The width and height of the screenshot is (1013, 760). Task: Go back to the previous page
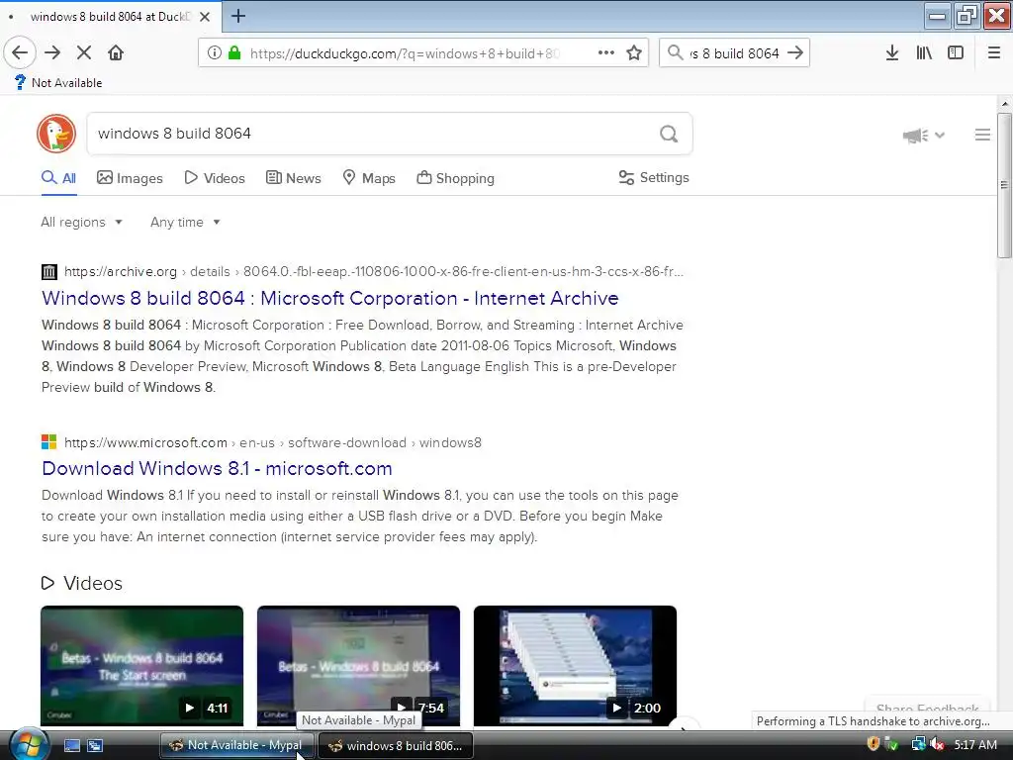(x=20, y=52)
